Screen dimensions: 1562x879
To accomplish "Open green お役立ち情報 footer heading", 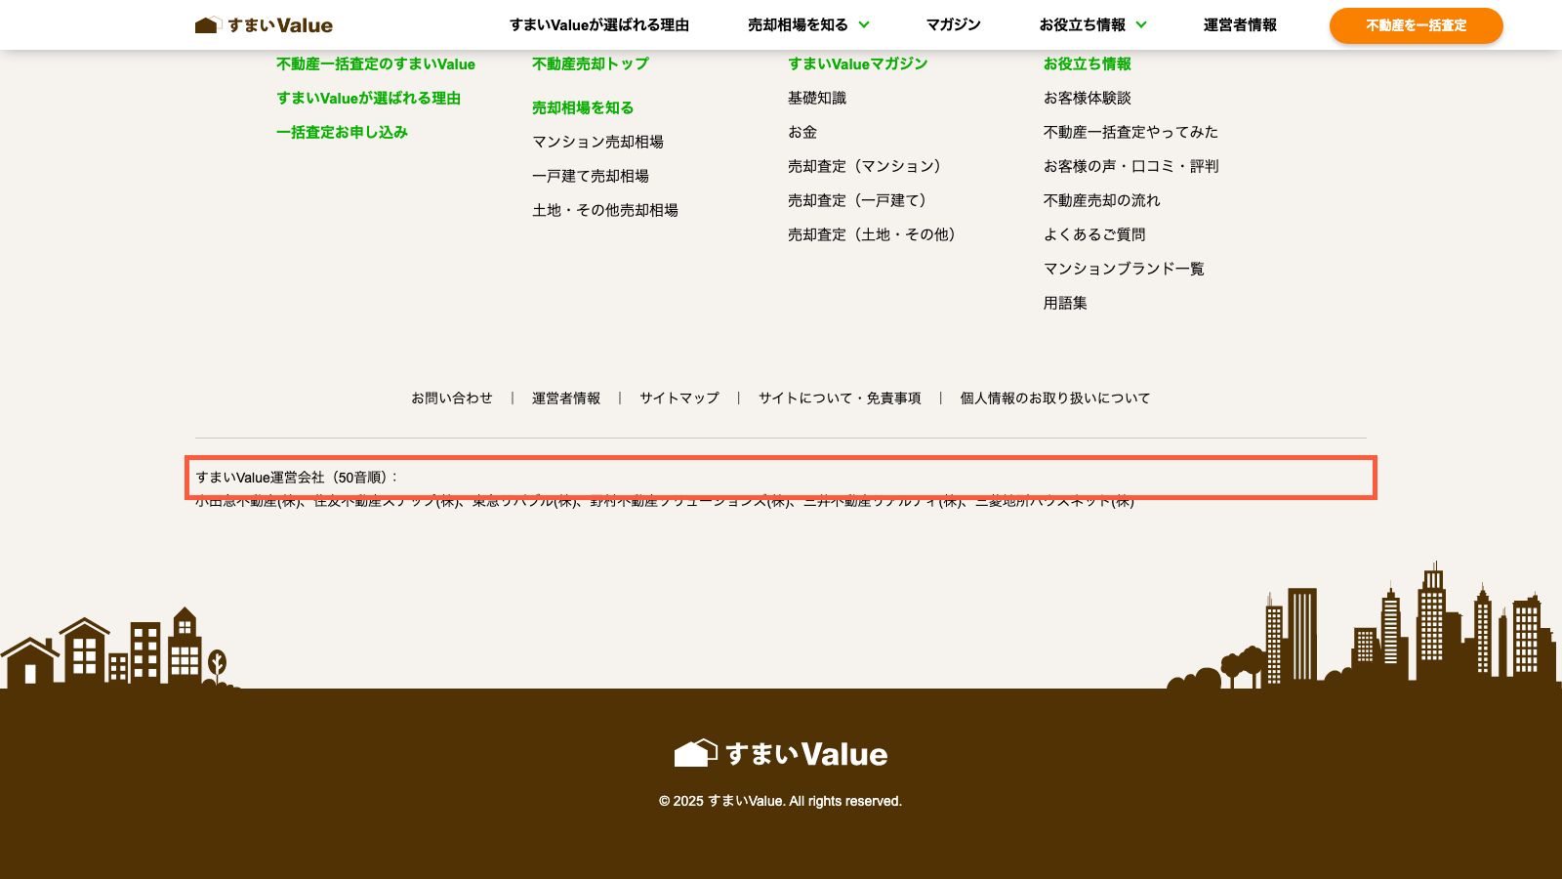I will 1087,64.
